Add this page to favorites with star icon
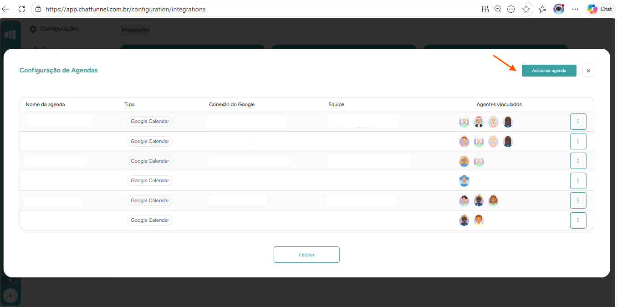The image size is (618, 307). pos(526,9)
